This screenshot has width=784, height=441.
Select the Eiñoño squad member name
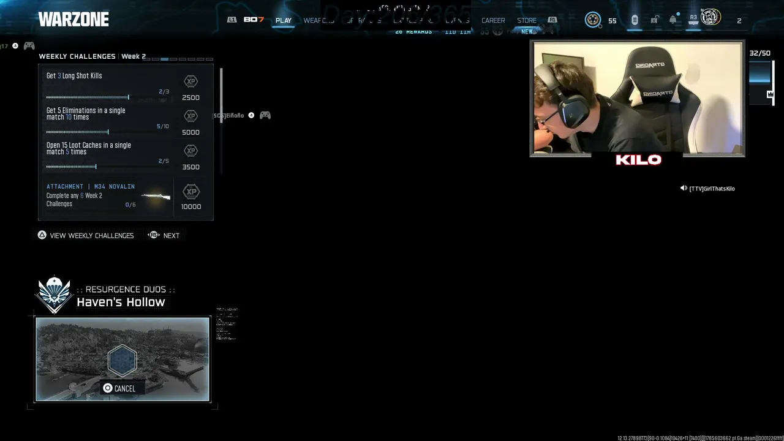point(228,115)
